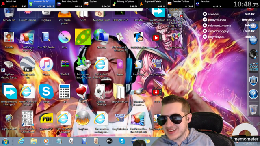The height and width of the screenshot is (146, 260).
Task: Select the Payment Details split
Action: pos(152,4)
